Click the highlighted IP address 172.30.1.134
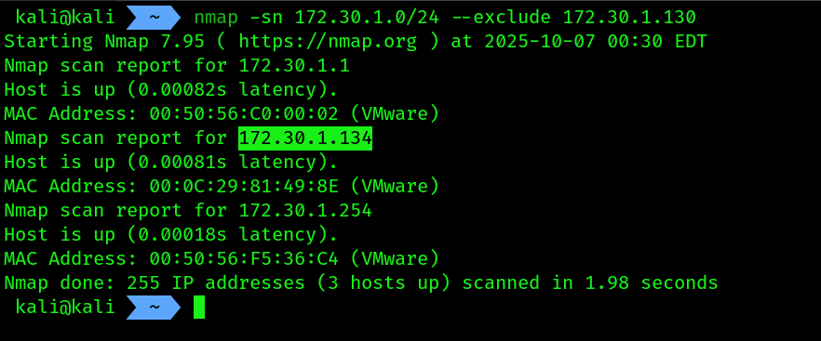 pos(305,138)
